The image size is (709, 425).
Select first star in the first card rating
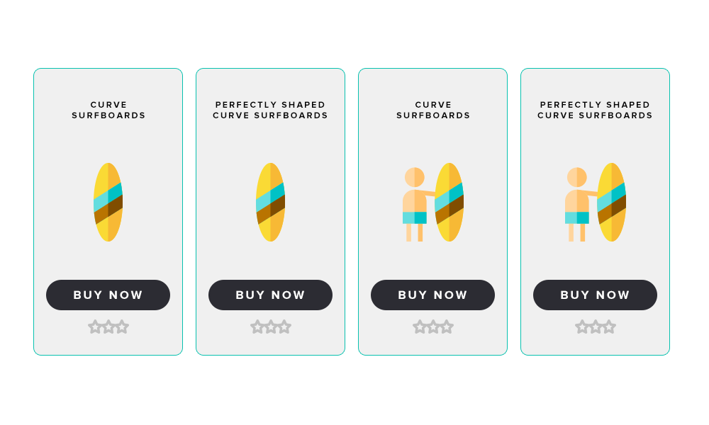pyautogui.click(x=95, y=327)
